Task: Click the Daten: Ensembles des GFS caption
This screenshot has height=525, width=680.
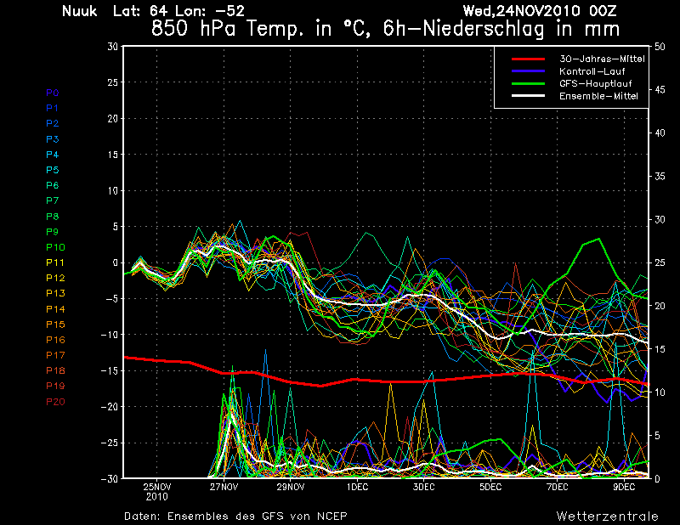Action: tap(235, 516)
